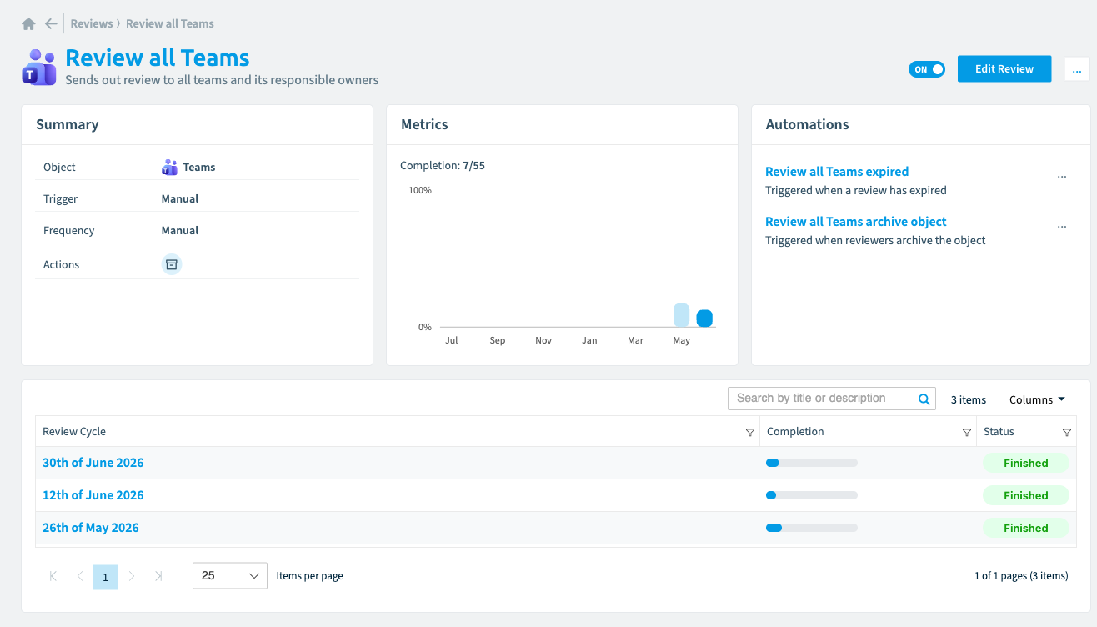Go to first page pagination icon
1097x627 pixels.
point(53,576)
